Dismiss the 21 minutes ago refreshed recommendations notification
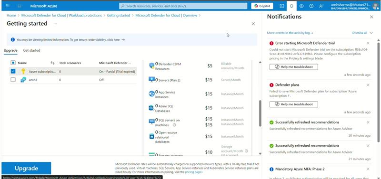This screenshot has width=381, height=179. [x=368, y=146]
